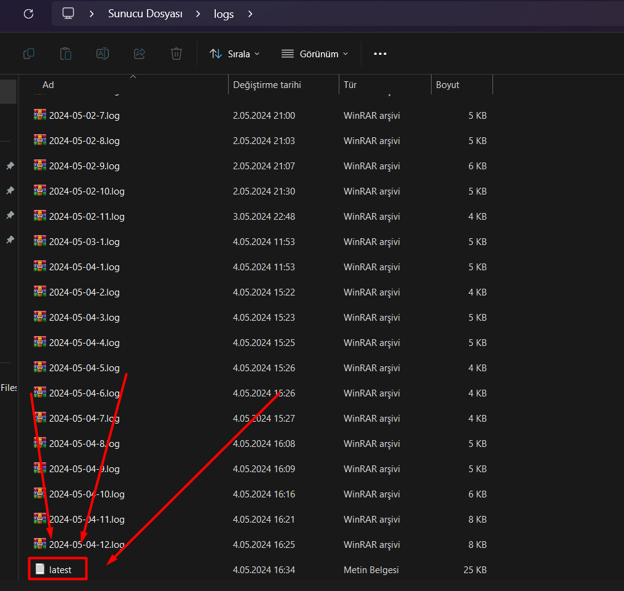This screenshot has width=624, height=591.
Task: Click the WinRAR icon of 2024-05-04-6.log
Action: [x=40, y=393]
